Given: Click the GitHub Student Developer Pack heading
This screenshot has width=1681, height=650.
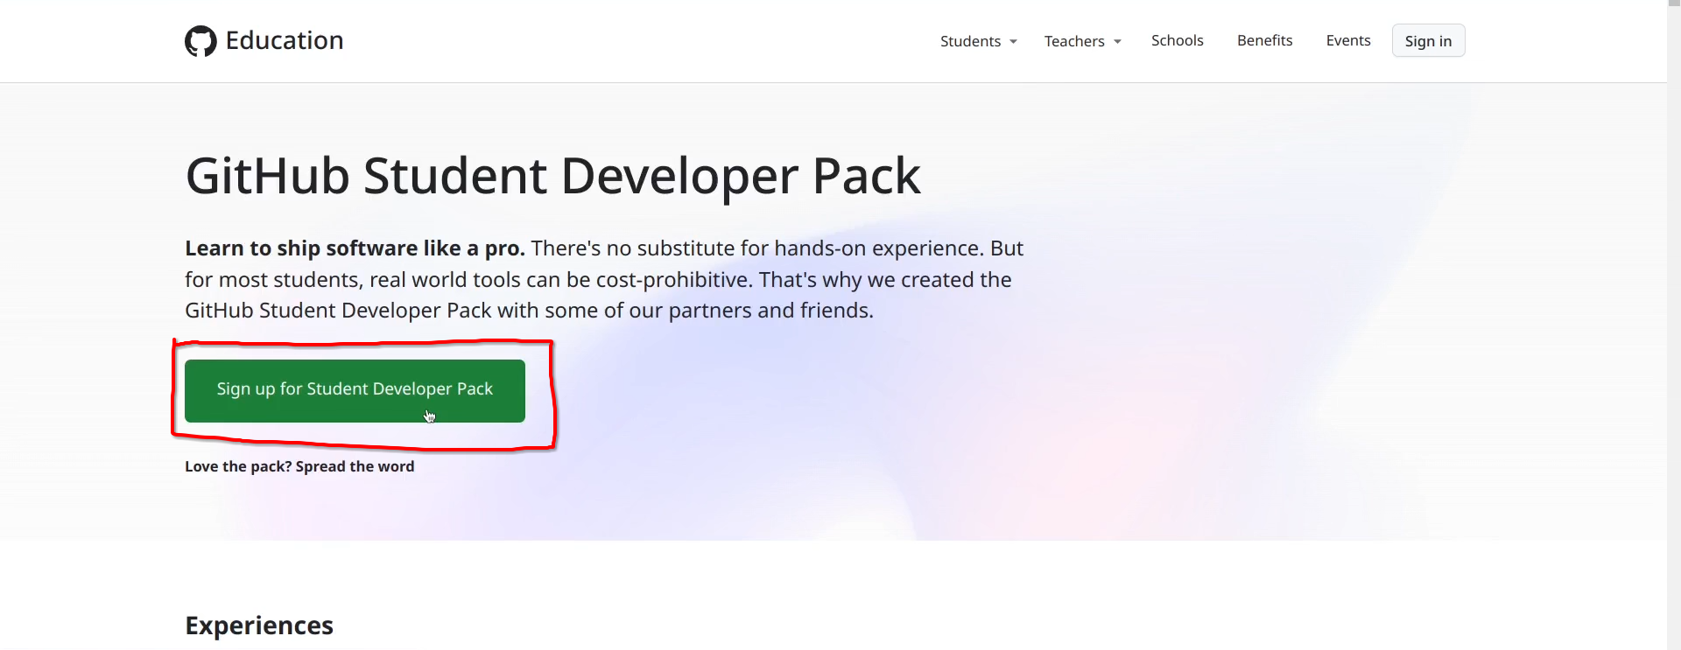Looking at the screenshot, I should coord(552,176).
